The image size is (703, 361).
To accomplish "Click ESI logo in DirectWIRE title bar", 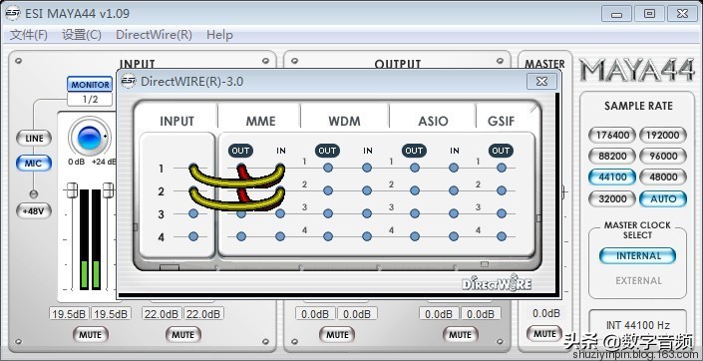I will (x=129, y=81).
